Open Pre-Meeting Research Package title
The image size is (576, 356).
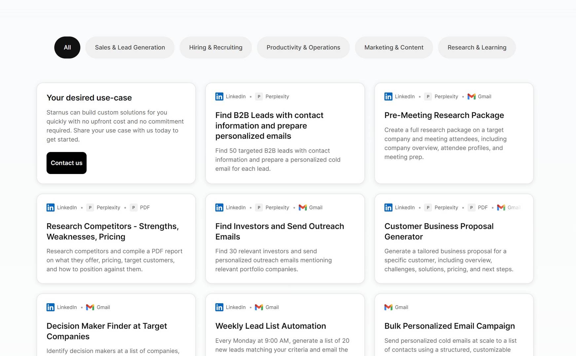[444, 115]
